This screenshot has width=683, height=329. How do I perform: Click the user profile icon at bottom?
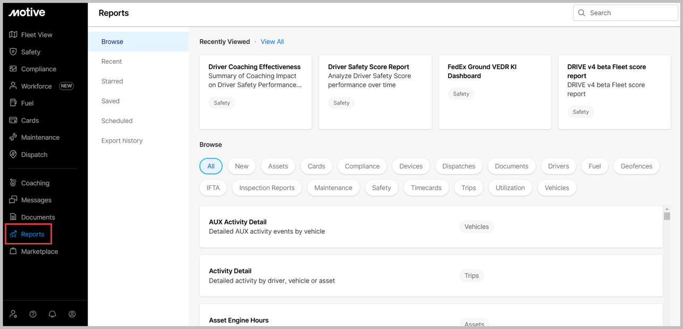coord(72,314)
